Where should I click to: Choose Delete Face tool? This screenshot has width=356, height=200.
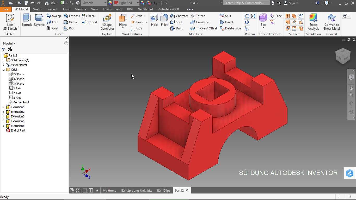tap(230, 28)
